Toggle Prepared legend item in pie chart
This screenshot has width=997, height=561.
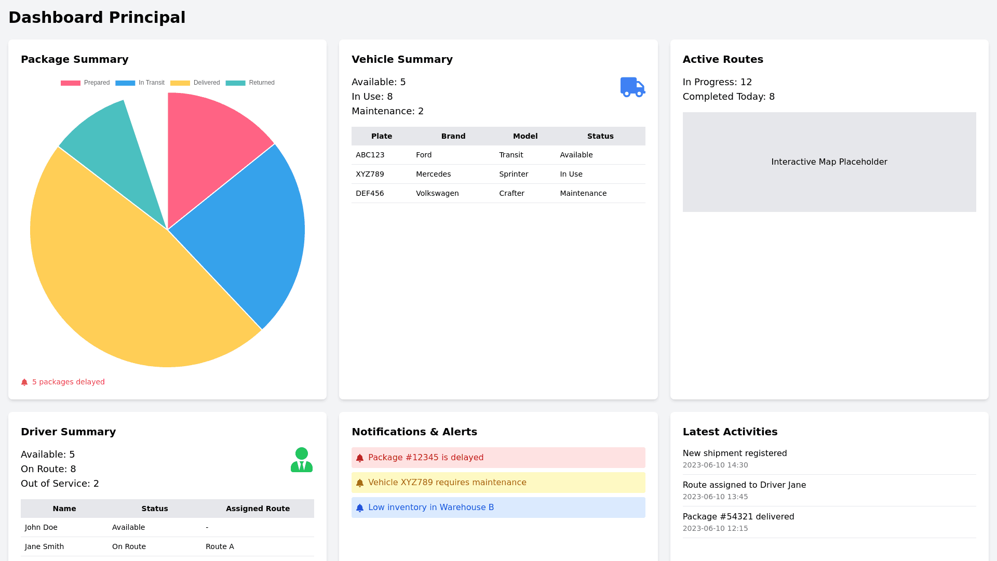tap(85, 83)
